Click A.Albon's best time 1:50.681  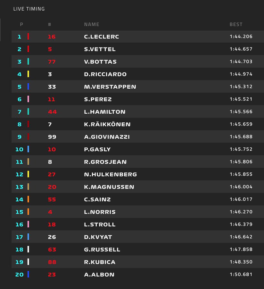point(241,275)
